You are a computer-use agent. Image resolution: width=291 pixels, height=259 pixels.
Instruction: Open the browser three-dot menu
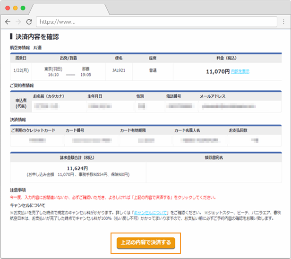[x=282, y=22]
